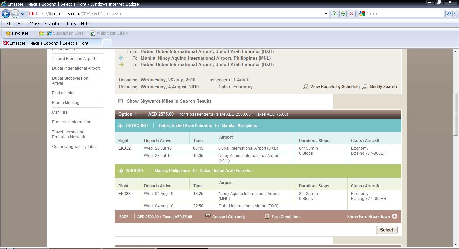Click the browser Back arrow button
The width and height of the screenshot is (459, 249).
click(6, 14)
